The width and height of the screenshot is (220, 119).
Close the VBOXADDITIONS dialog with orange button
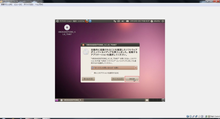coord(83,45)
